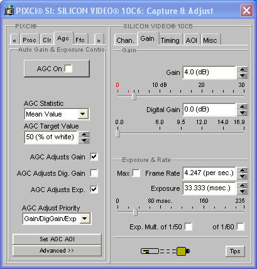Show previous PIXCI tabs with « arrow

pos(14,40)
